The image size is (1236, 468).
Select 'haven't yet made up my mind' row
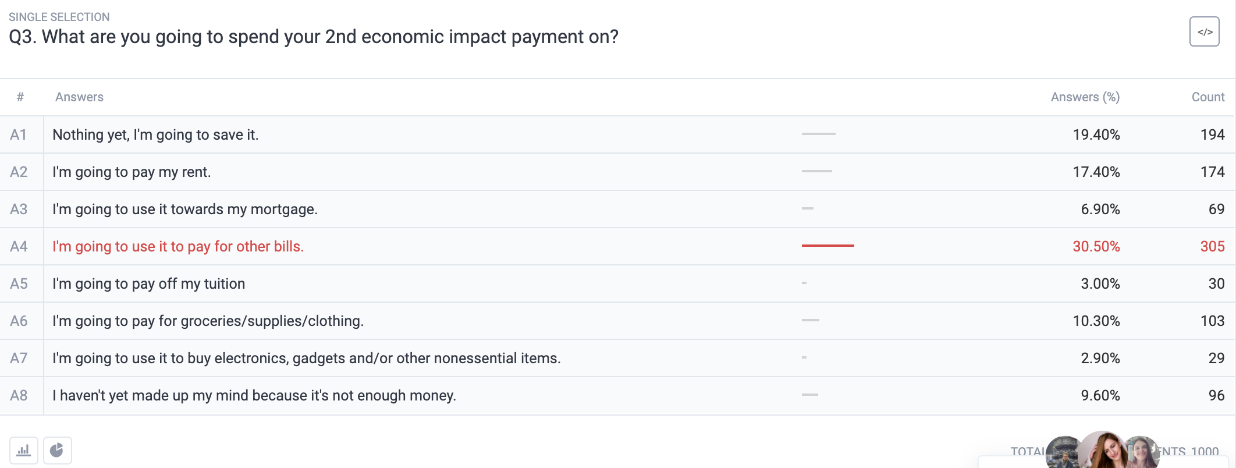click(617, 395)
